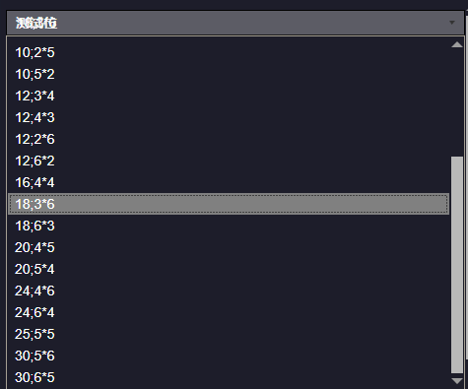The width and height of the screenshot is (468, 389).
Task: Pick the 20;5*4 option
Action: tap(229, 269)
